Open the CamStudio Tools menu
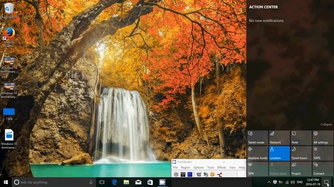334x187 pixels. (210, 167)
